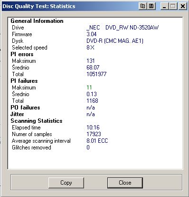Click the title bar text 'Disc Quality Test: Statistics'
The width and height of the screenshot is (189, 197).
39,6
